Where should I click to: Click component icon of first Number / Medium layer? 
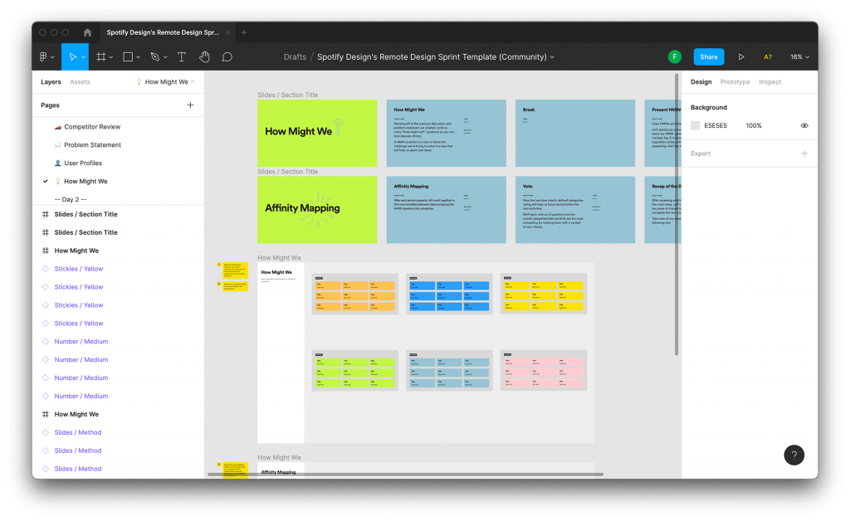[46, 342]
